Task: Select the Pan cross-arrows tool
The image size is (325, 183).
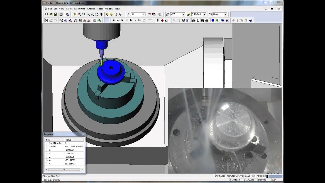Action: [x=101, y=14]
